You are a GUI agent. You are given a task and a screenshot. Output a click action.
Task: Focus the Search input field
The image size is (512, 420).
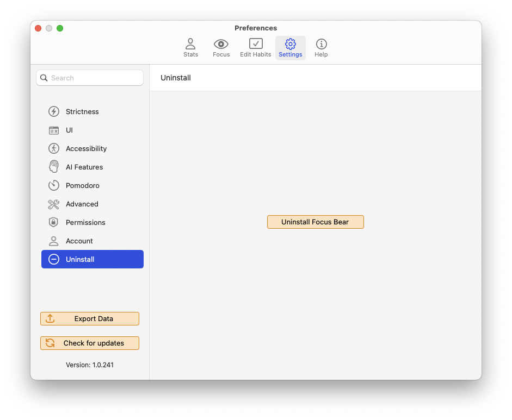(x=90, y=78)
